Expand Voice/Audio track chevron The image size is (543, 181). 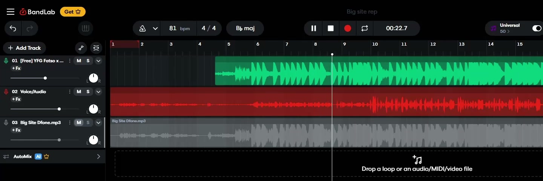click(x=98, y=92)
